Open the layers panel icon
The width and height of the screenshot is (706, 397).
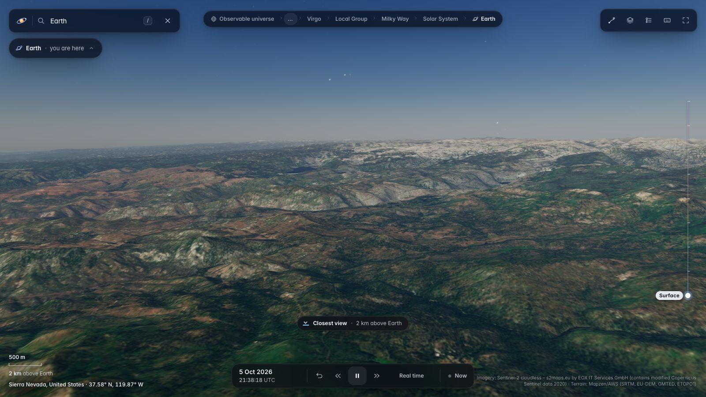pos(630,20)
